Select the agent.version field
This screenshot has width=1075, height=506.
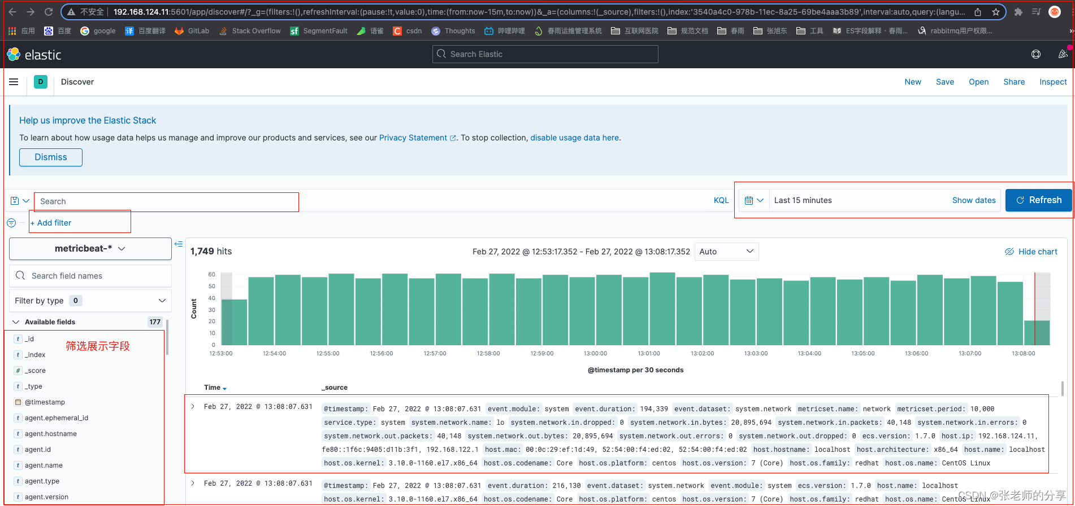(x=46, y=497)
